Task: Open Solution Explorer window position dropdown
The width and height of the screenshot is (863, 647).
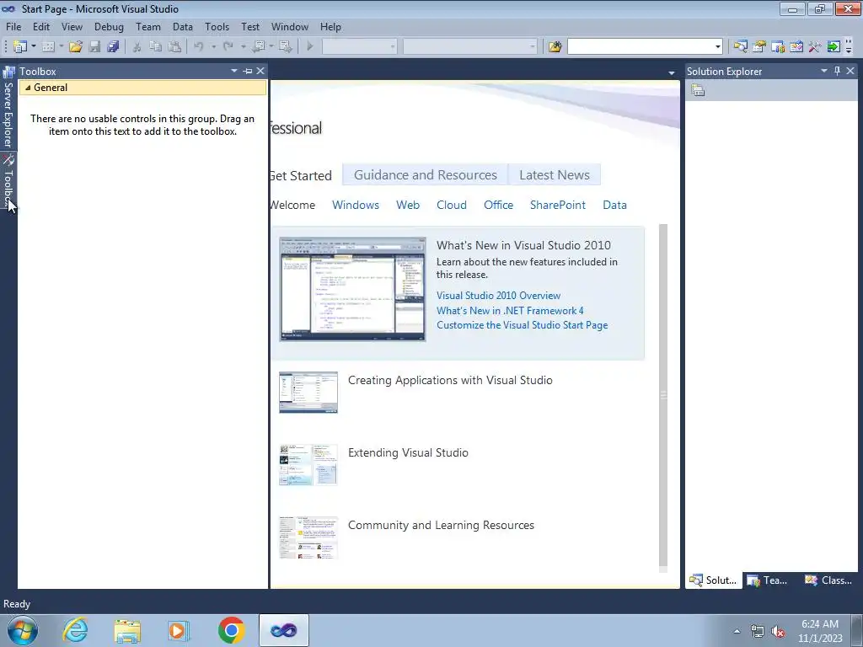Action: click(x=824, y=71)
